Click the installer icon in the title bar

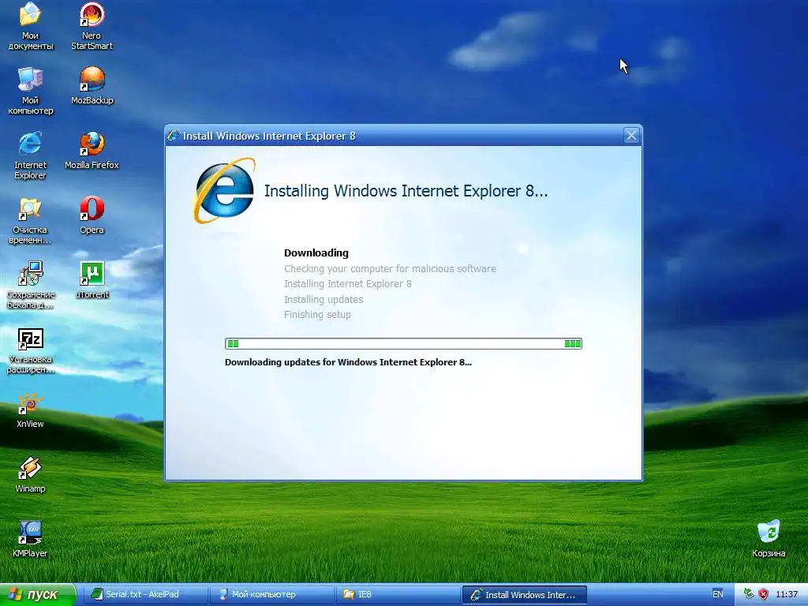coord(174,135)
